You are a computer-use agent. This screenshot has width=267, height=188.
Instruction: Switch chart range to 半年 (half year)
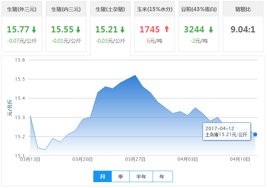pyautogui.click(x=141, y=177)
